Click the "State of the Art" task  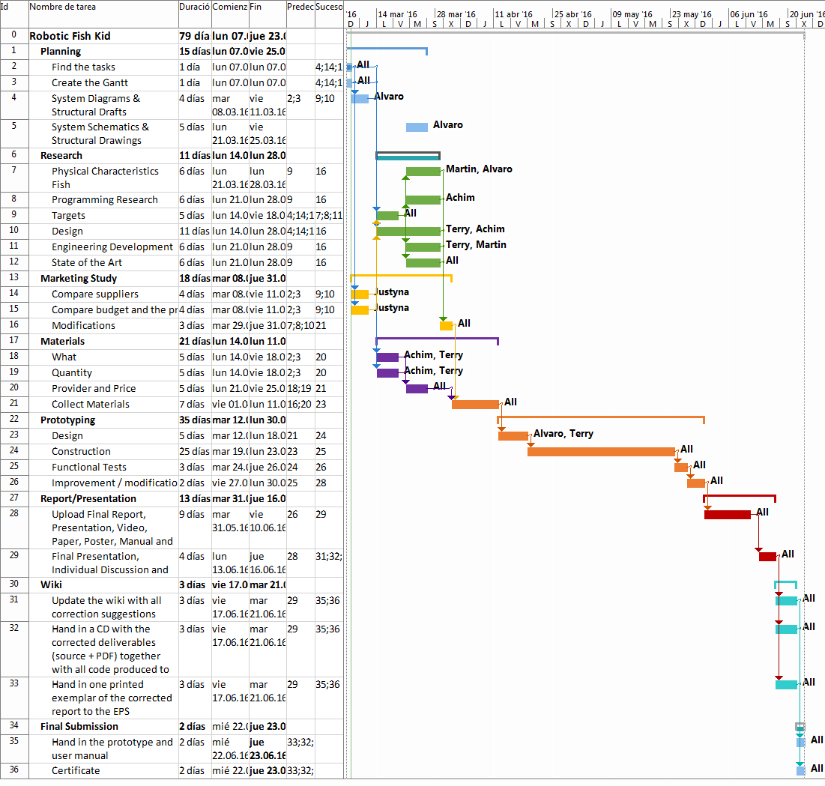(87, 262)
